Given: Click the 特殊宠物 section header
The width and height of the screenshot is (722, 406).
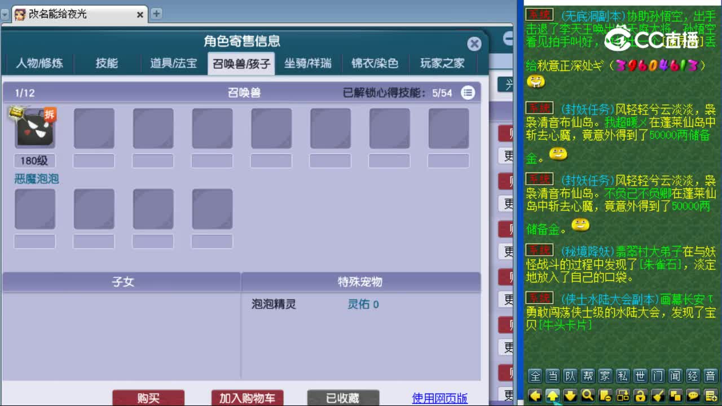Looking at the screenshot, I should (x=360, y=282).
